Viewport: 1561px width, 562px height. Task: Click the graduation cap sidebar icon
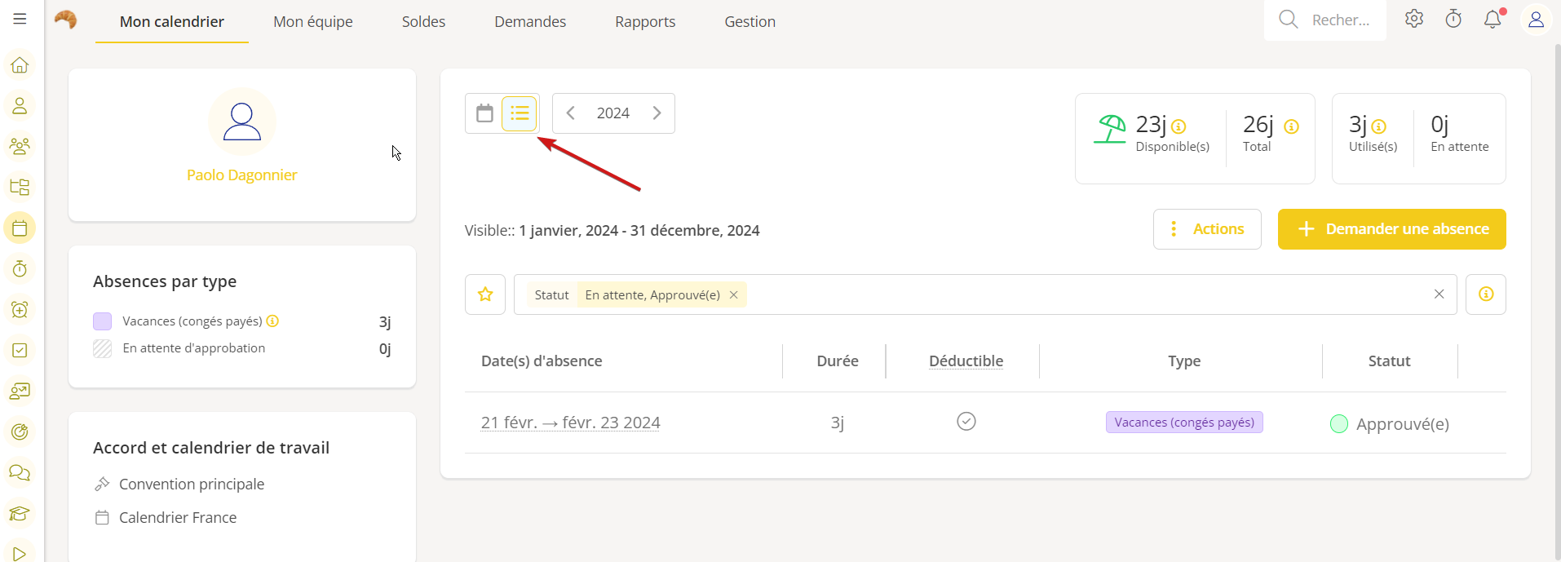coord(20,514)
